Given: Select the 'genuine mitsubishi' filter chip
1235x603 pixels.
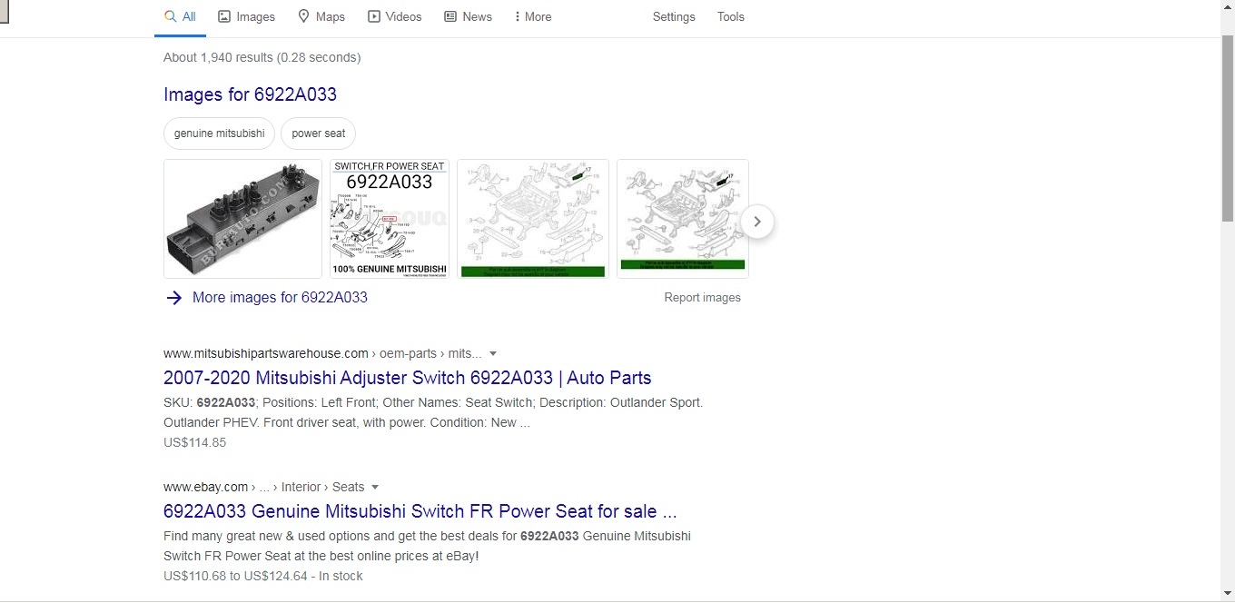Looking at the screenshot, I should [219, 133].
